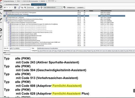
Task: Click the folder icon of Hauptuntersuchung nach §29 row
Action: click(x=6, y=13)
